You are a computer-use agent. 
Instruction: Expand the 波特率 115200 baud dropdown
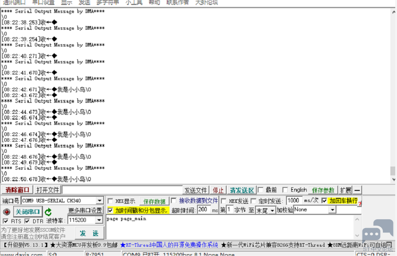tap(99, 220)
